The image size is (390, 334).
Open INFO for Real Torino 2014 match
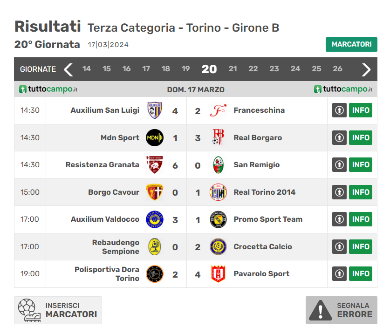click(x=361, y=192)
